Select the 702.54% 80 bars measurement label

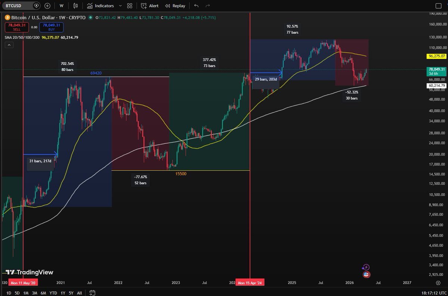coord(68,67)
